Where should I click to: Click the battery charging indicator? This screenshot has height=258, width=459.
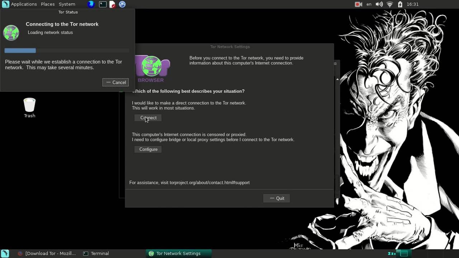(x=400, y=4)
